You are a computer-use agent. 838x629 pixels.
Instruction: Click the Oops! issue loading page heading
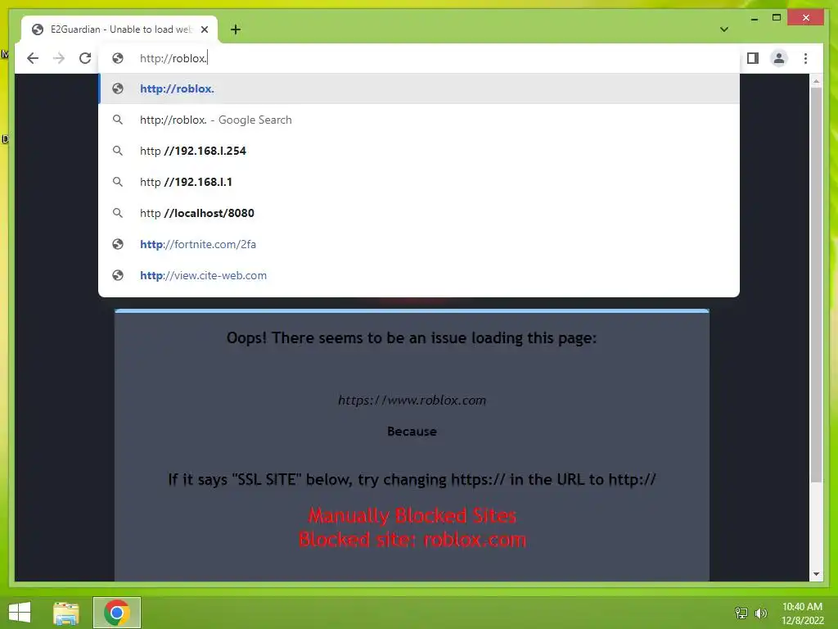(x=412, y=338)
